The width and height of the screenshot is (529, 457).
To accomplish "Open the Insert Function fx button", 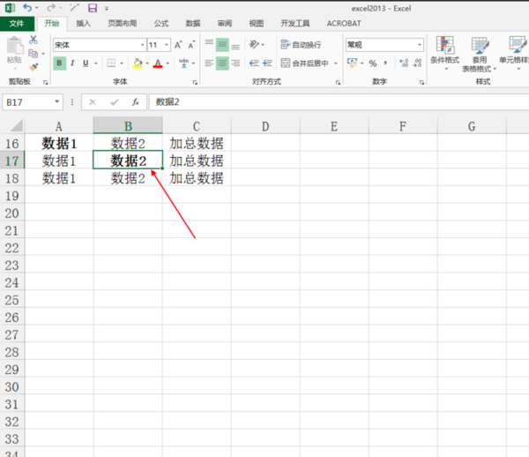I will point(135,102).
